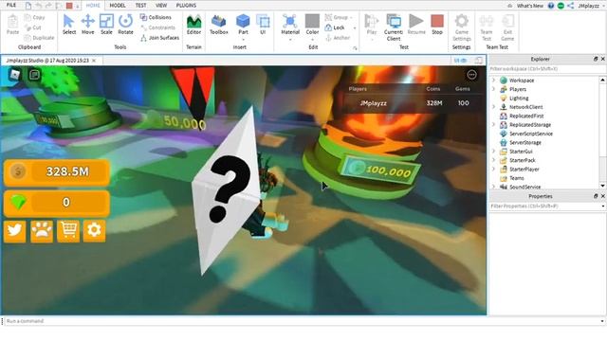This screenshot has width=607, height=341.
Task: Click the Resume button
Action: pyautogui.click(x=416, y=25)
